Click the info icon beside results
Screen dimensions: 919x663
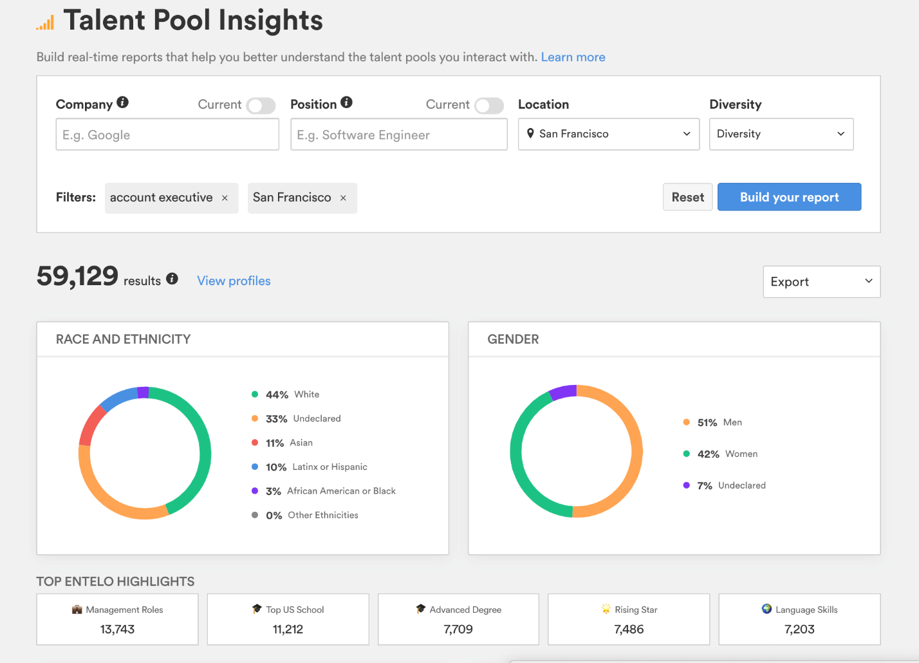tap(172, 279)
